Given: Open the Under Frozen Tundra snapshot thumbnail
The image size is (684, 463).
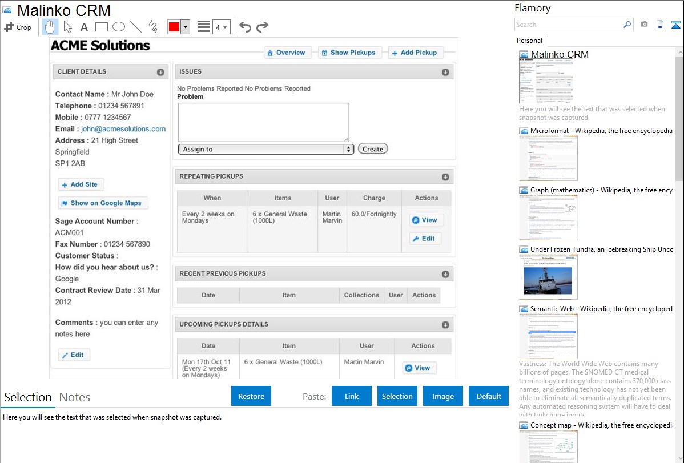Looking at the screenshot, I should 548,277.
